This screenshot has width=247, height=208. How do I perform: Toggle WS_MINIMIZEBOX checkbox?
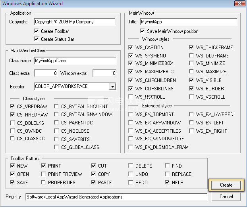point(131,63)
